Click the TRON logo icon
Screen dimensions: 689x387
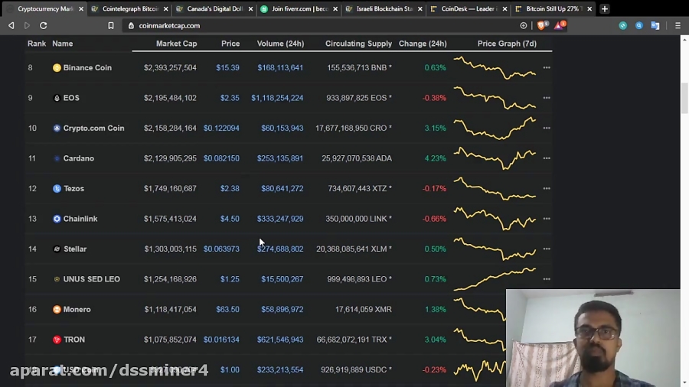click(x=57, y=340)
